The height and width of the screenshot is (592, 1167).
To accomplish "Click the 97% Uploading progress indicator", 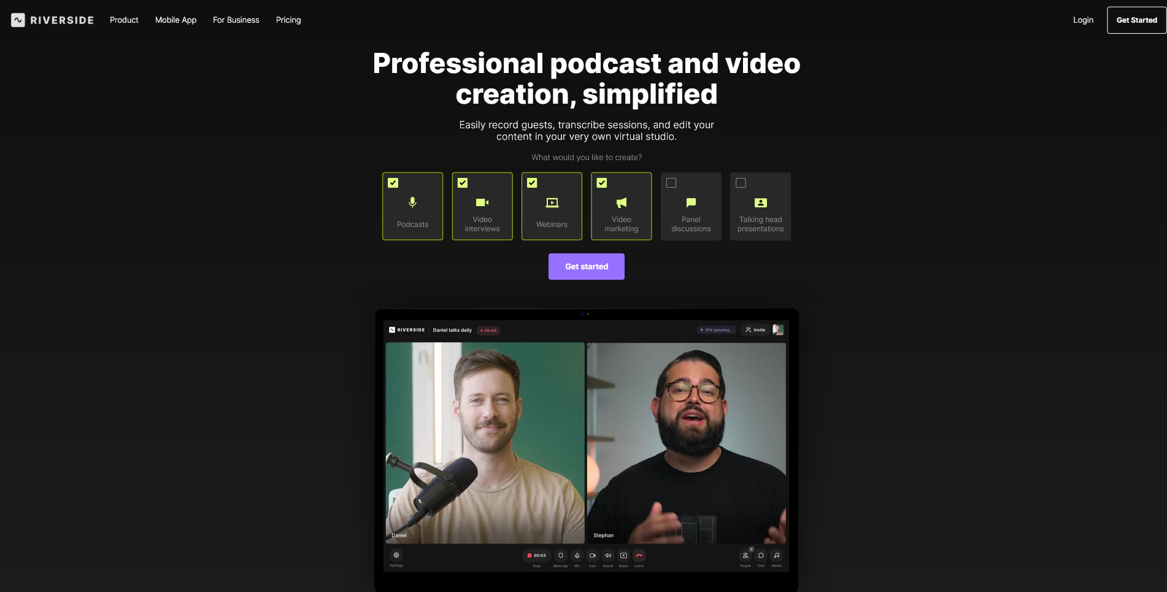I will (x=717, y=330).
